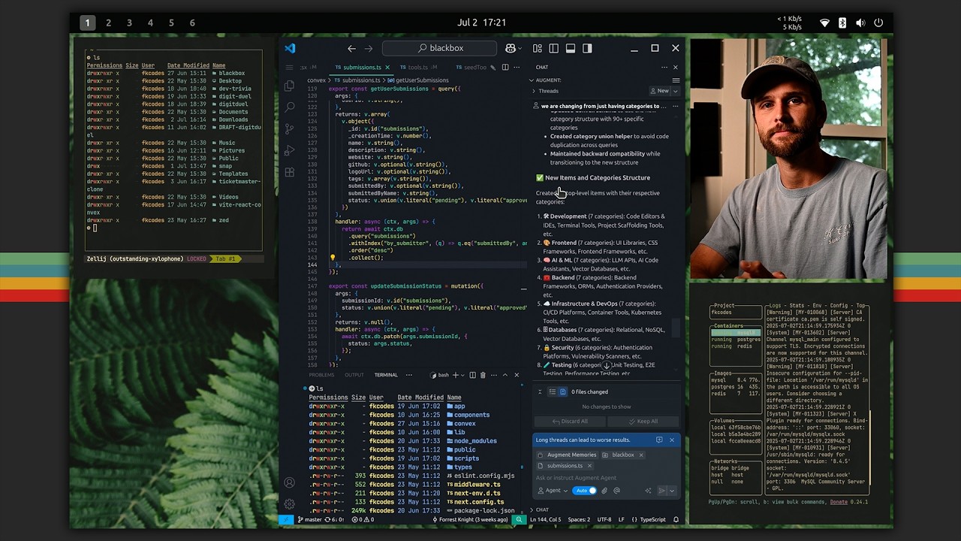
Task: Switch to the submissions.ts editor tab
Action: [x=361, y=67]
